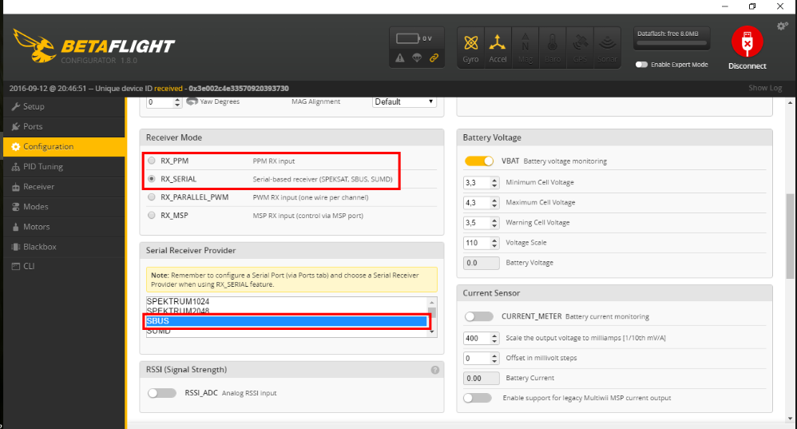Click the Accel sensor icon
The image size is (797, 429).
(498, 46)
